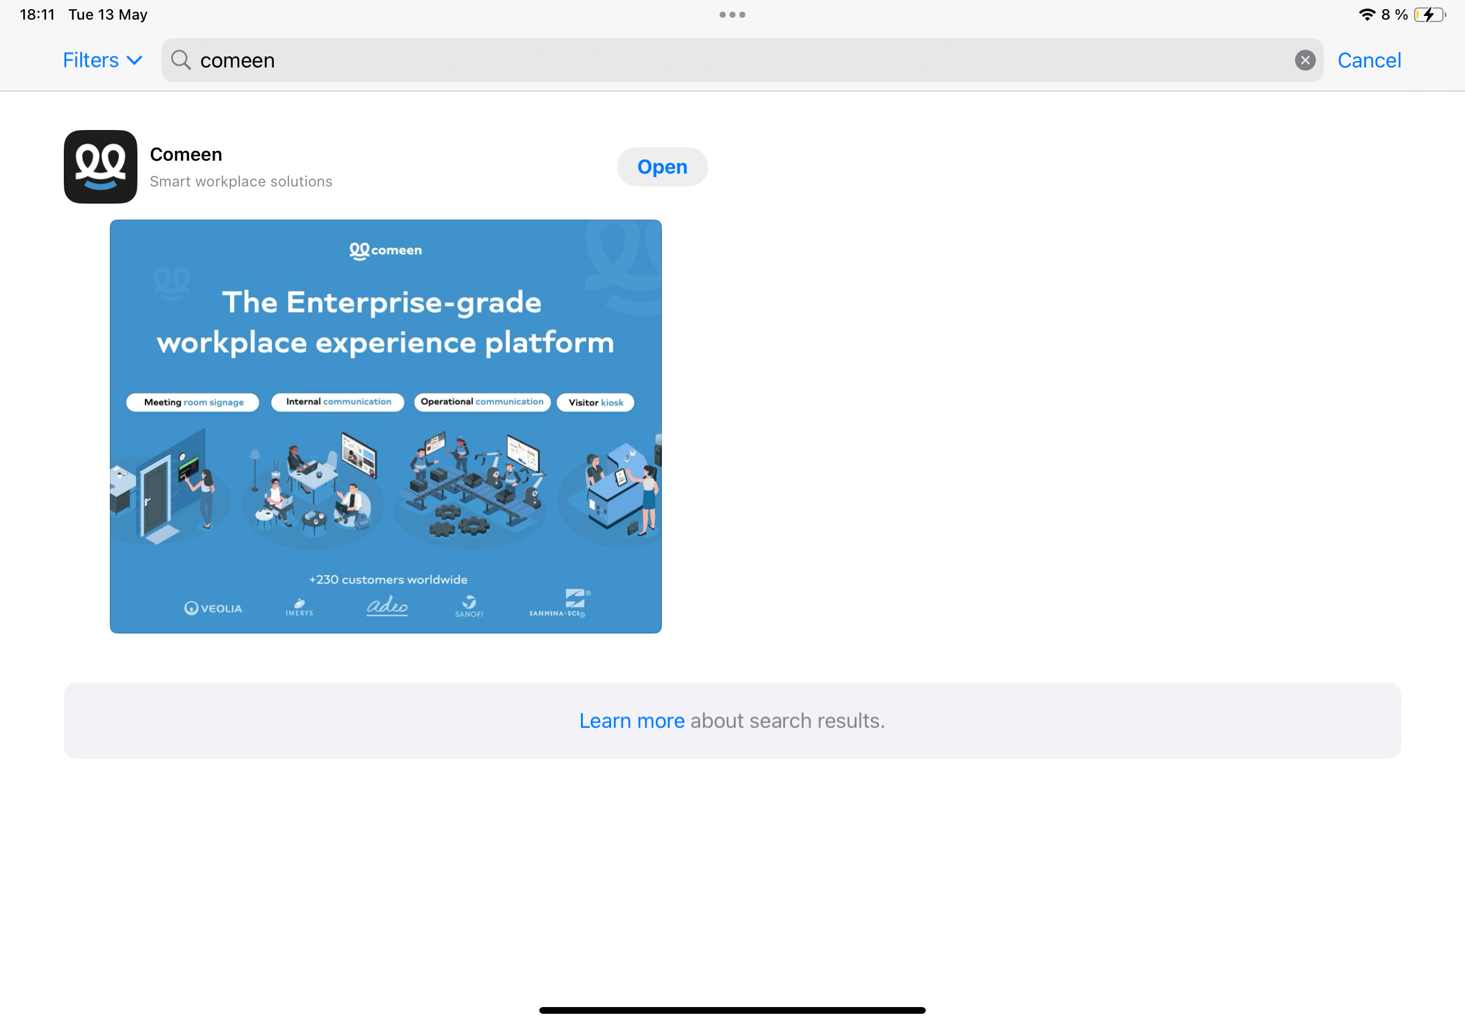
Task: Click the search field containing comeen
Action: coord(742,60)
